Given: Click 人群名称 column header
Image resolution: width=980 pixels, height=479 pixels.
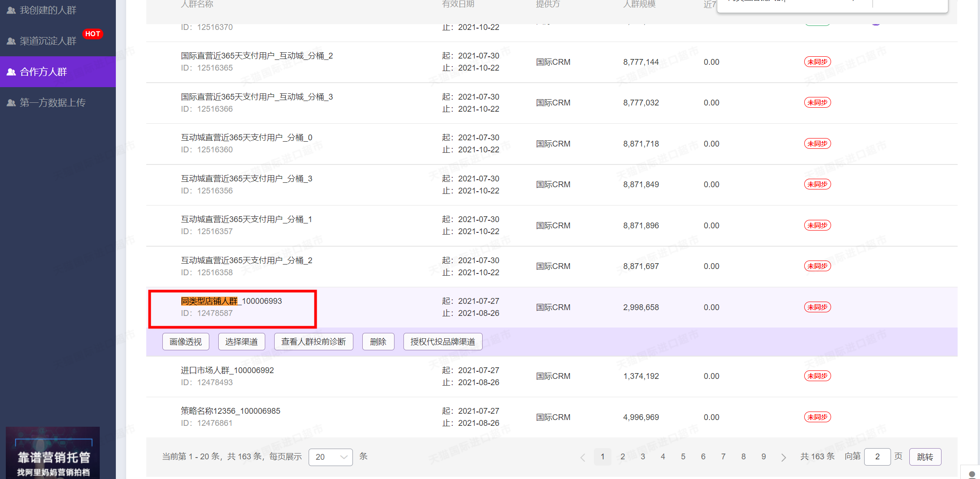Looking at the screenshot, I should pos(197,4).
